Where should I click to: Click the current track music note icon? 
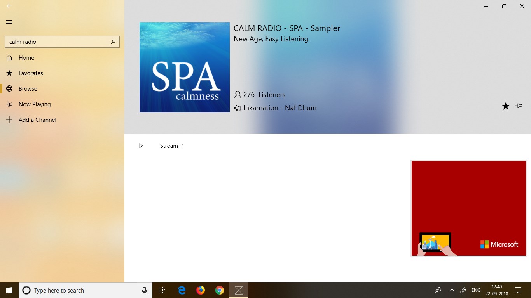point(238,108)
